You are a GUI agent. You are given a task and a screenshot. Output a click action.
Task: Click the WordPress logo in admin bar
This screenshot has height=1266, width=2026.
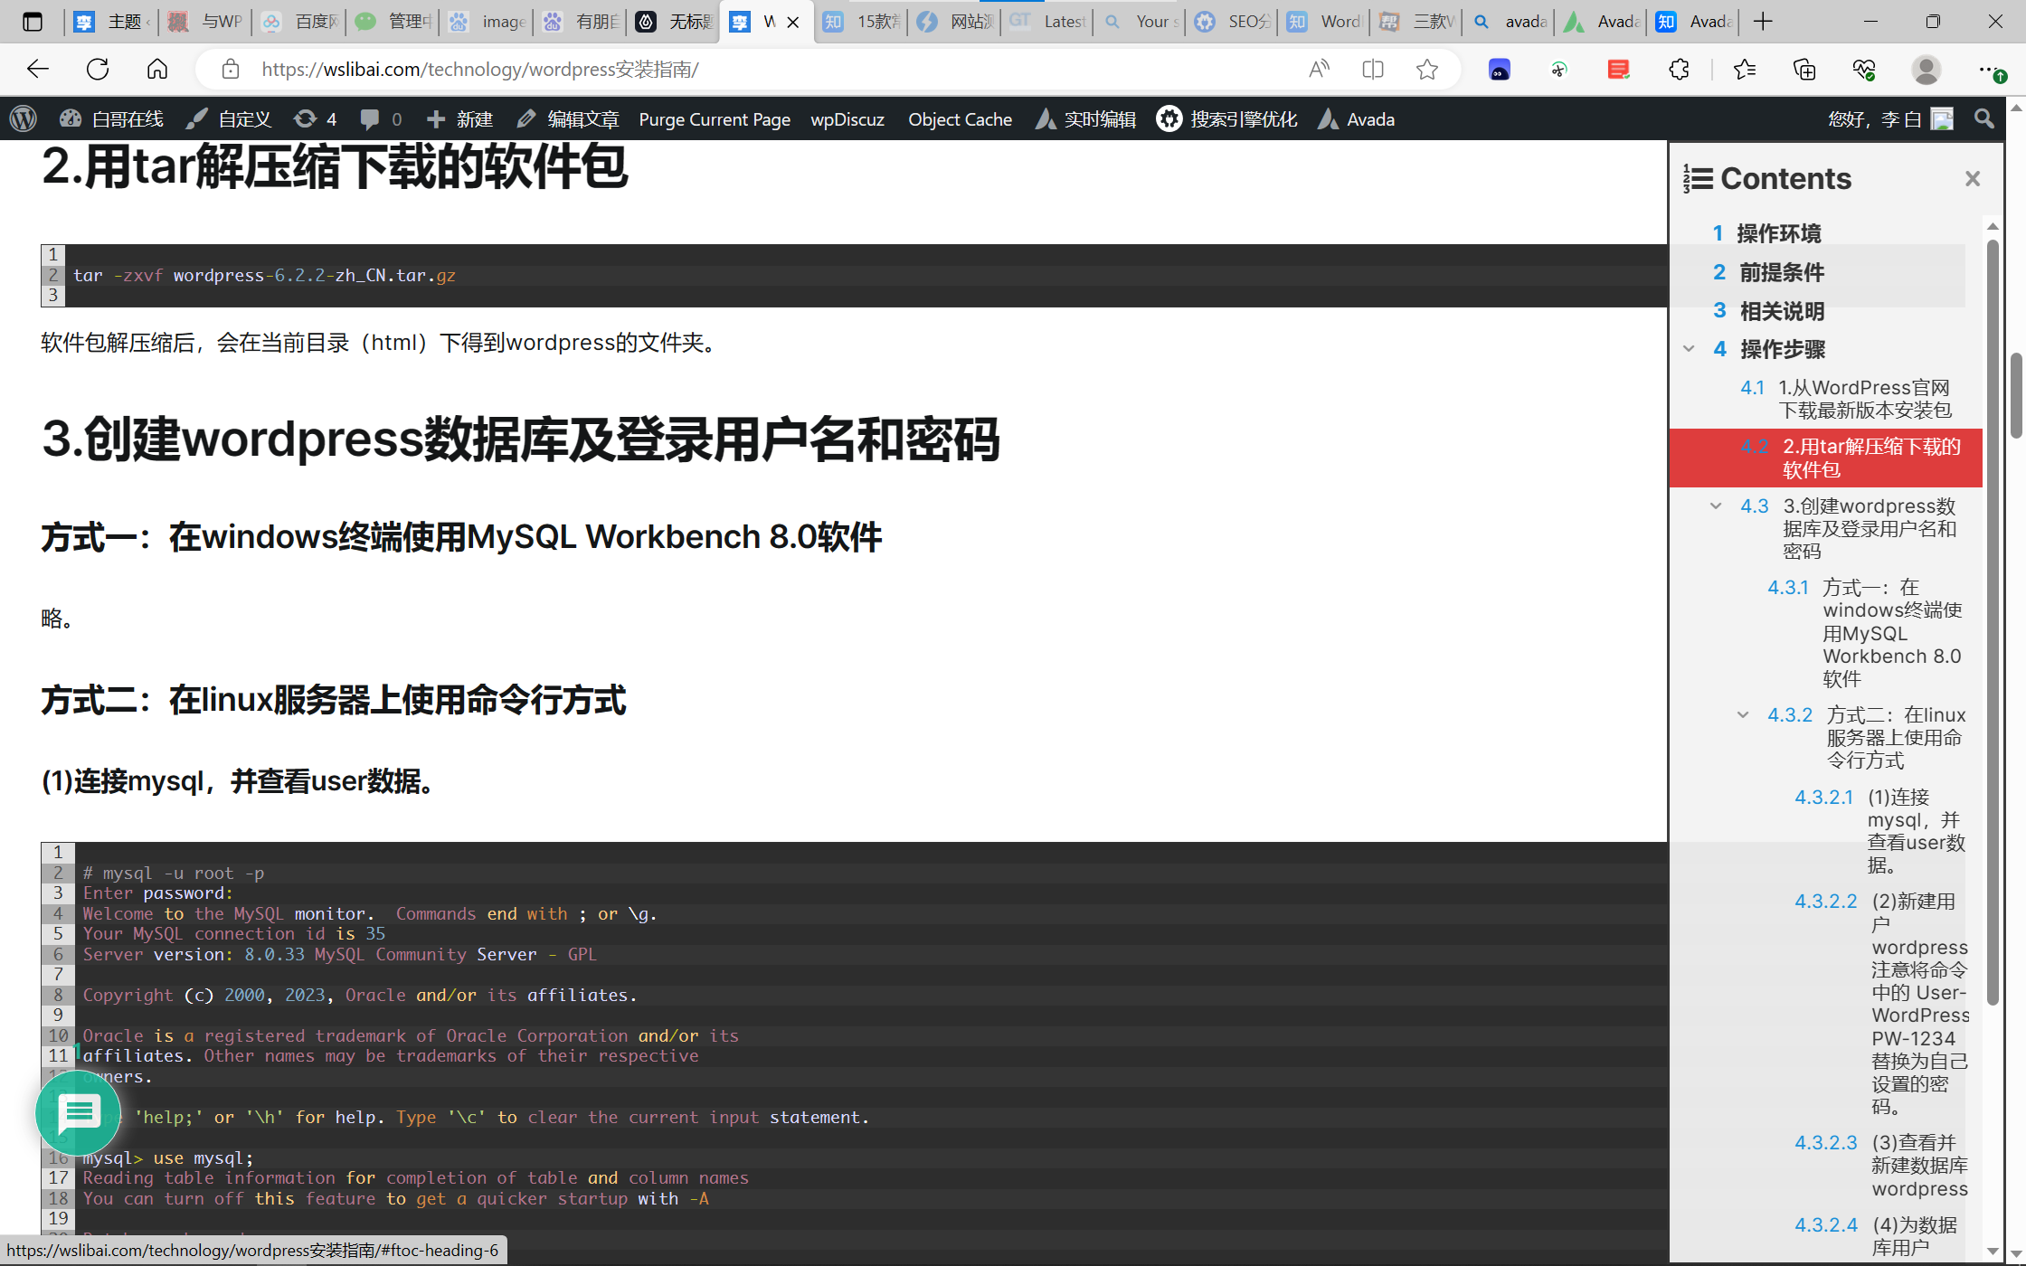coord(24,118)
